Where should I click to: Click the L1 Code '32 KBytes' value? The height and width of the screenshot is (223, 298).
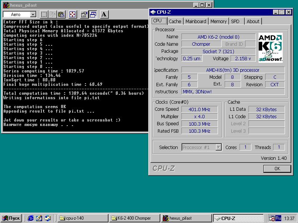[x=266, y=117]
